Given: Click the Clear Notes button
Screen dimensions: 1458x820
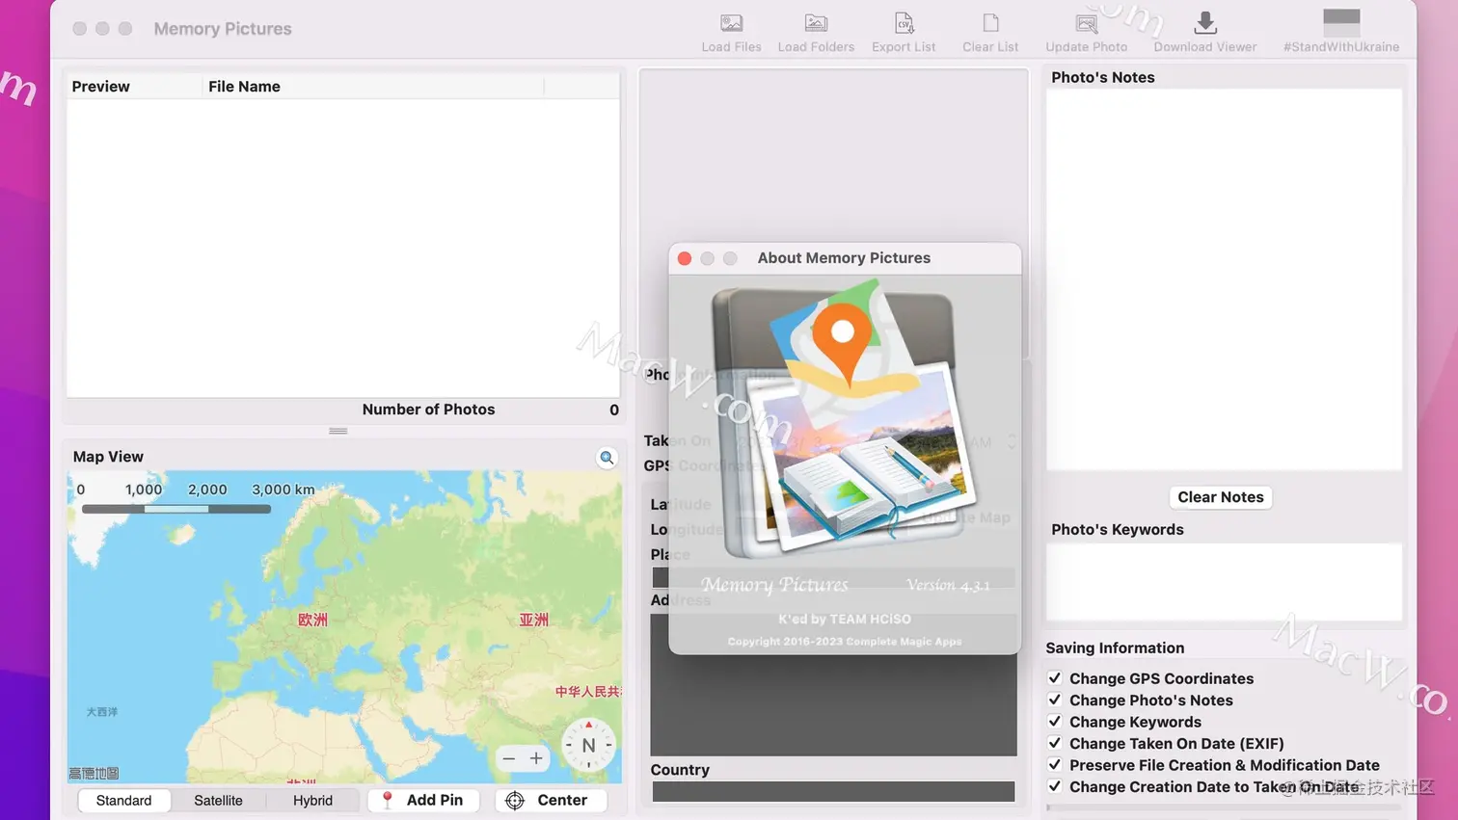Looking at the screenshot, I should (x=1221, y=497).
